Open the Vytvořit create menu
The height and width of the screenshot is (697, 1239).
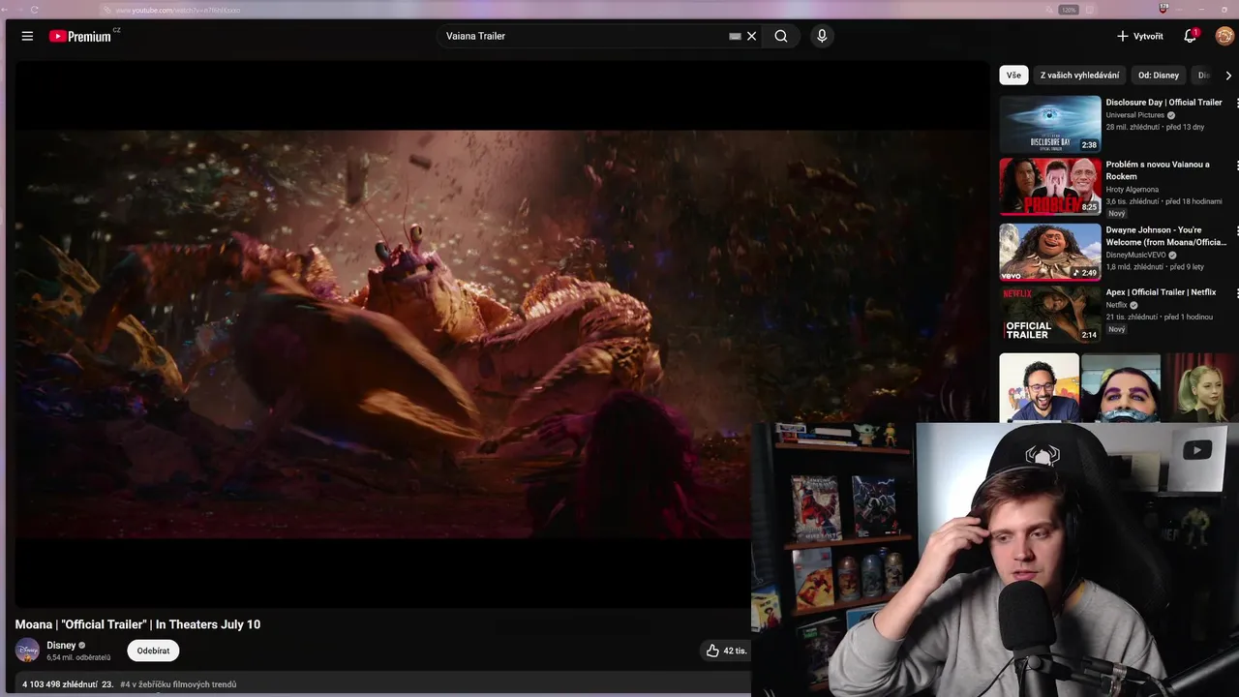1140,36
